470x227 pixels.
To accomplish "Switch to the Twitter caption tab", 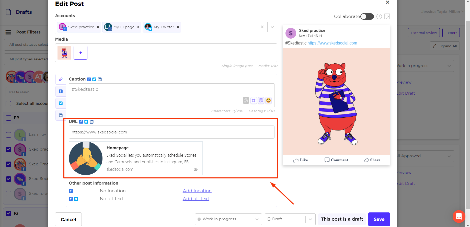I will click(61, 103).
